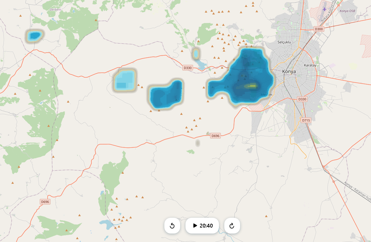Click the Konya OSB label

(347, 11)
